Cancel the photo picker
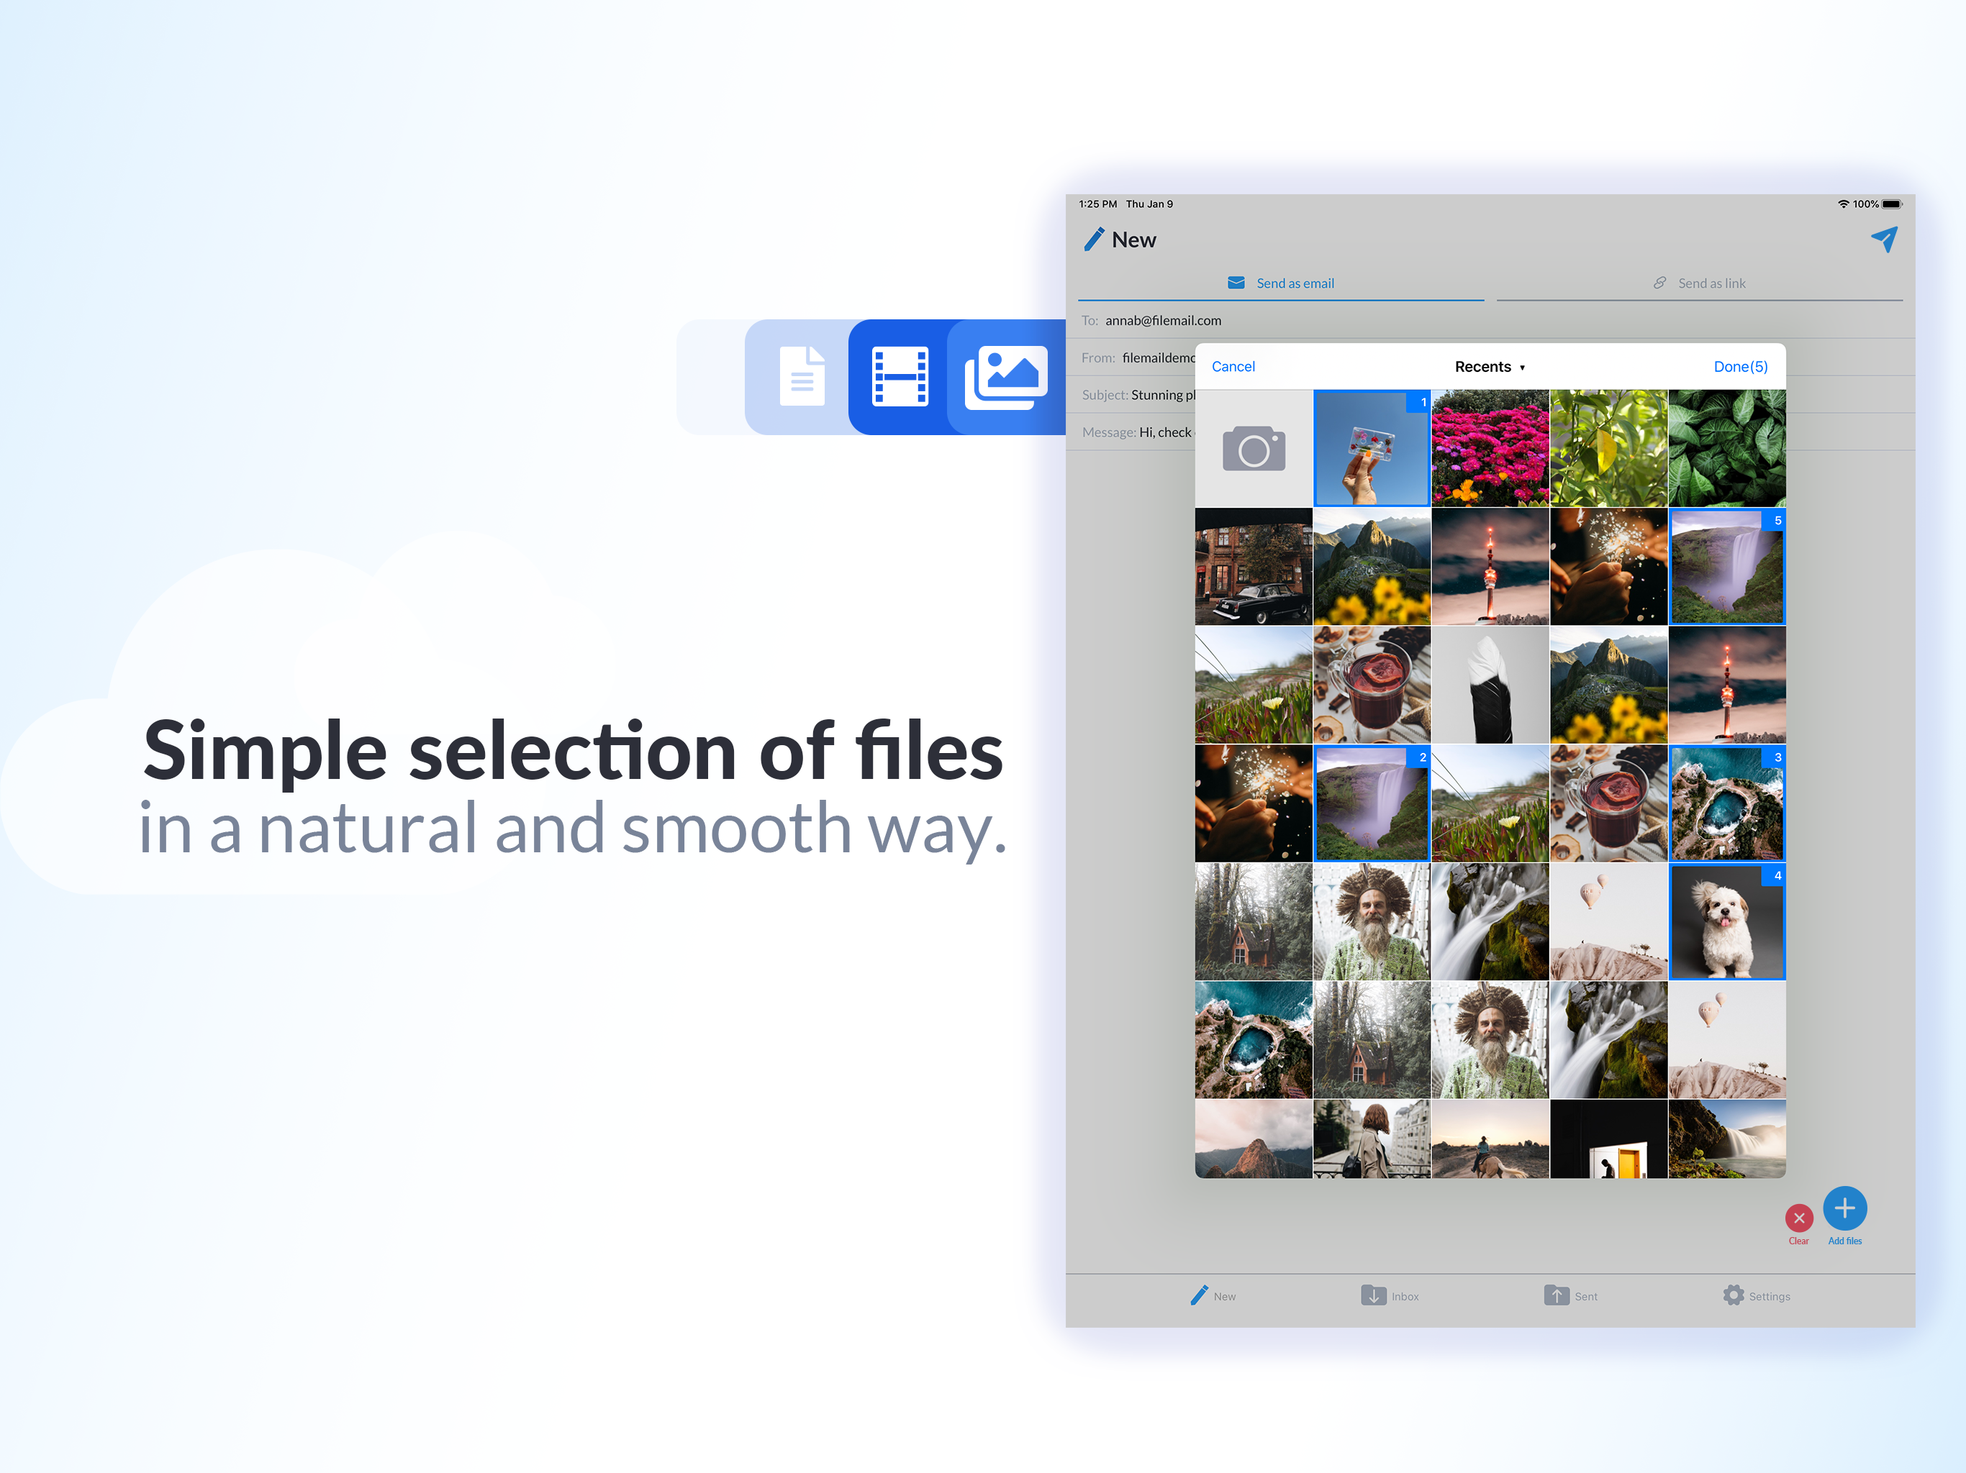This screenshot has height=1473, width=1966. (x=1233, y=367)
